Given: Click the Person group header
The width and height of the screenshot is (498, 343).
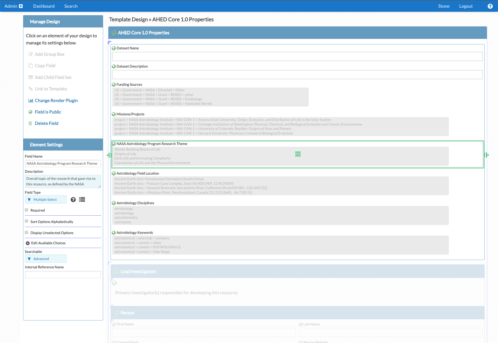Looking at the screenshot, I should coord(298,313).
